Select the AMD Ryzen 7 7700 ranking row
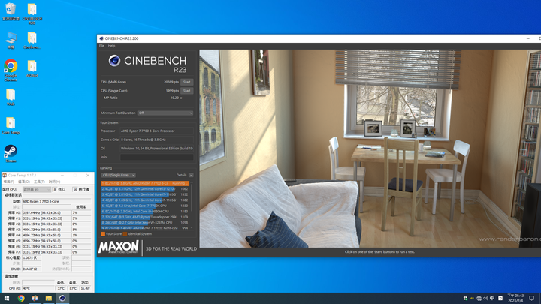 (x=145, y=183)
